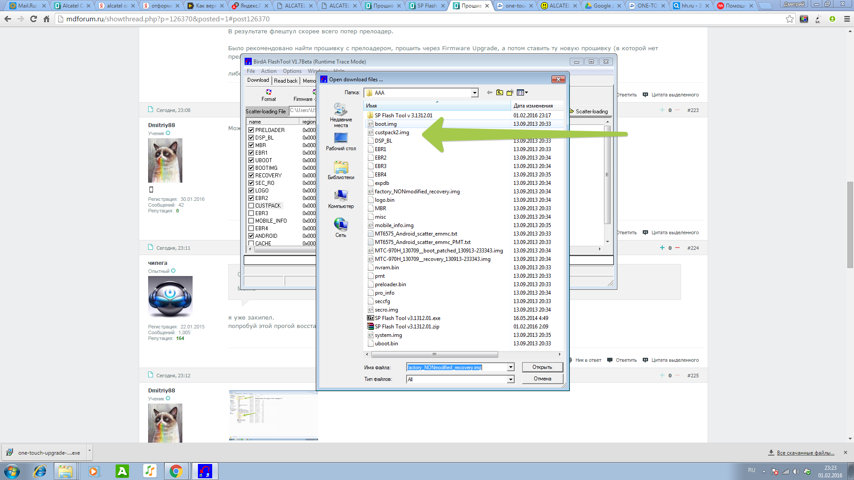This screenshot has width=854, height=480.
Task: Open Recent Places in sidebar
Action: [341, 115]
